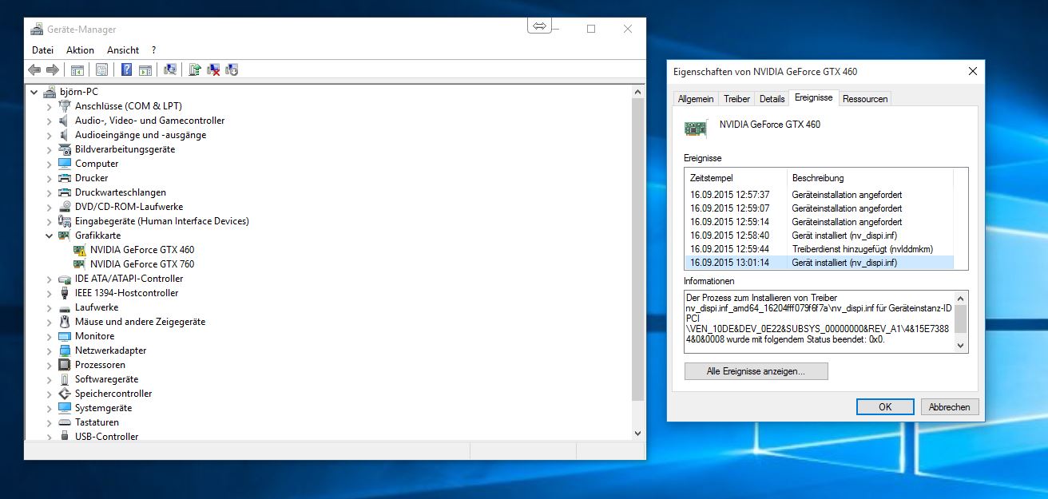Select the Druckwarteschlangen entry
The image size is (1048, 499).
(121, 192)
